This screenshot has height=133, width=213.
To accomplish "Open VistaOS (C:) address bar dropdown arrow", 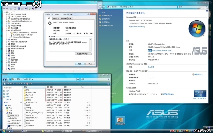I will pos(75,79).
